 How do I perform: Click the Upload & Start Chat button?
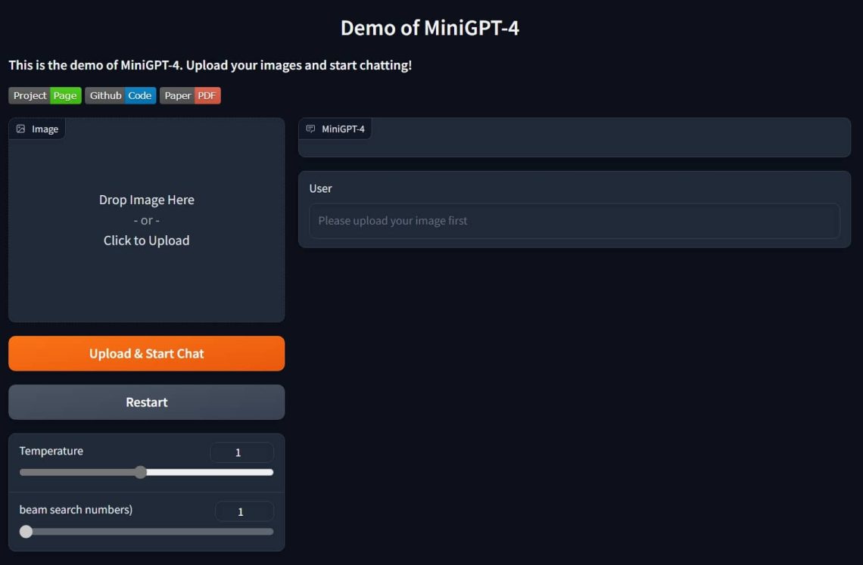click(146, 353)
